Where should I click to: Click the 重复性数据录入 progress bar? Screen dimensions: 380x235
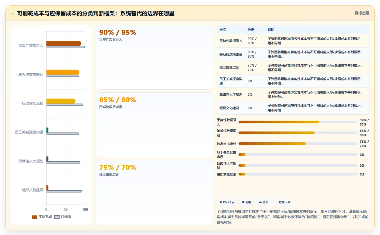pos(298,122)
